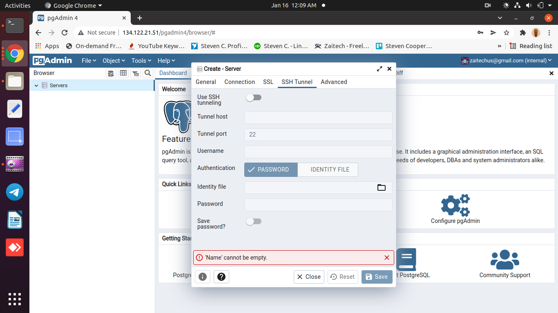Open Terminal from Ubuntu dock
Image resolution: width=558 pixels, height=313 pixels.
point(15,25)
